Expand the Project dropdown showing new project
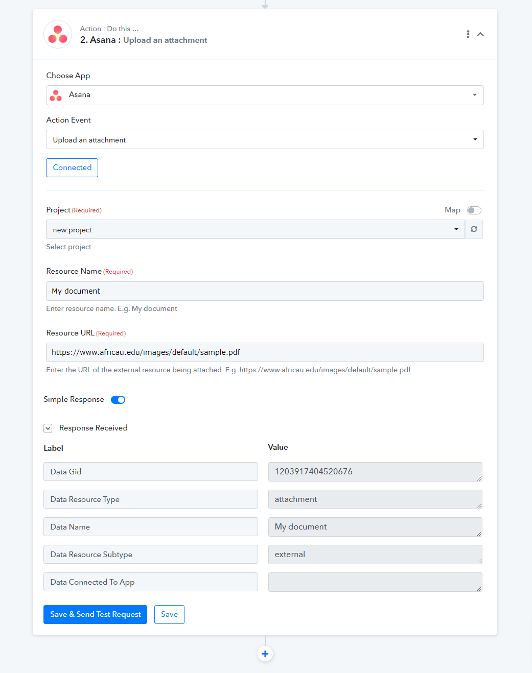This screenshot has width=532, height=673. pos(256,229)
